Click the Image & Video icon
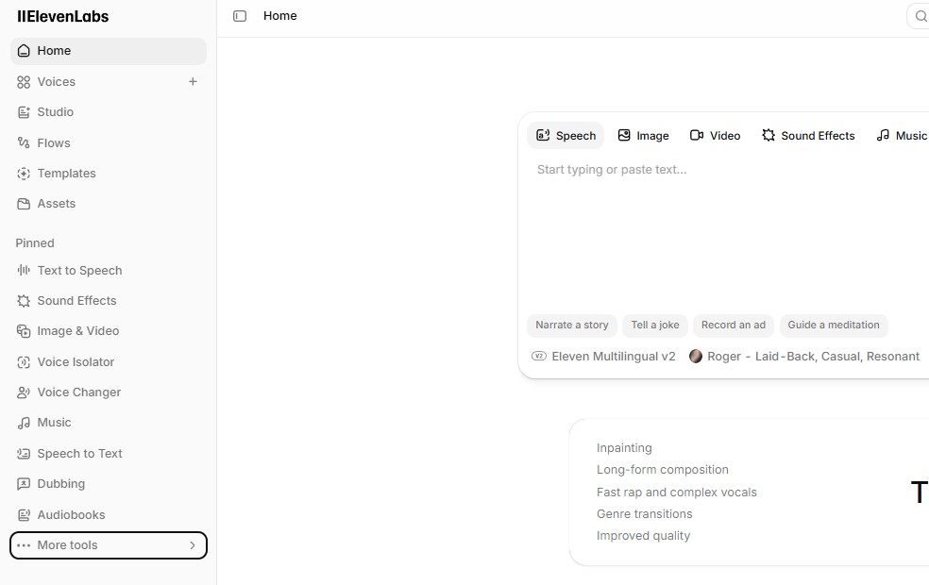This screenshot has width=929, height=585. (x=24, y=331)
